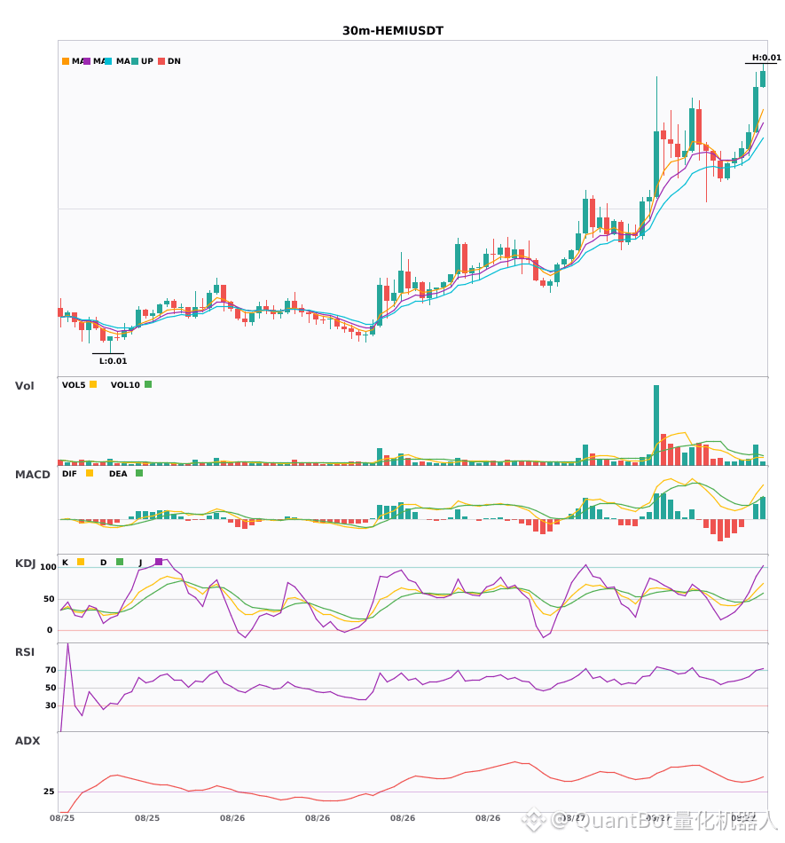
Task: Click the RSI panel label
Action: click(25, 652)
